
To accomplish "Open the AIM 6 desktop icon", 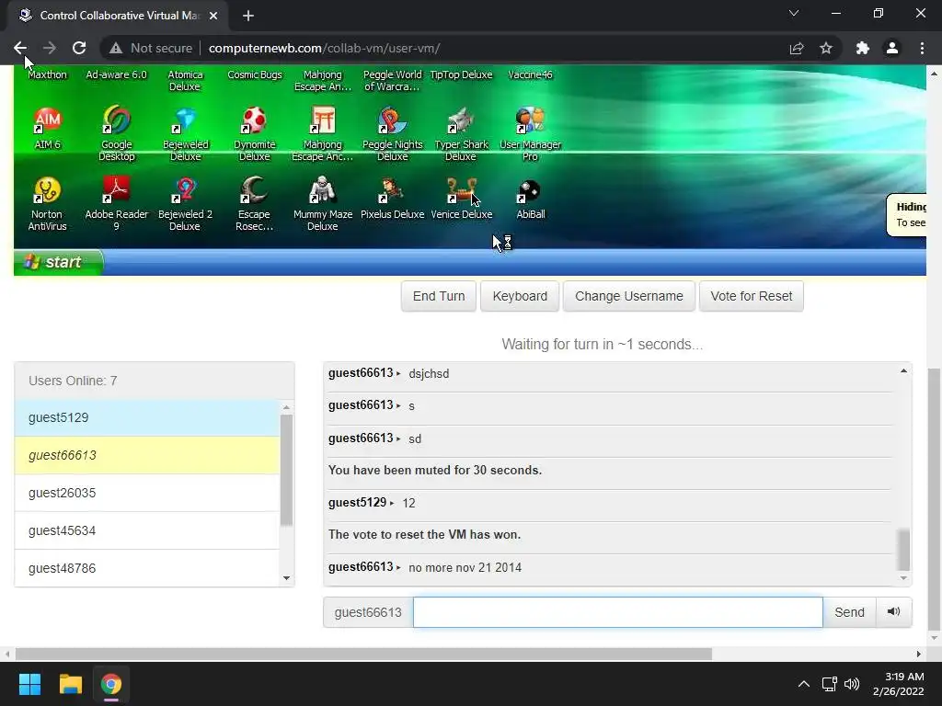I will tap(48, 120).
